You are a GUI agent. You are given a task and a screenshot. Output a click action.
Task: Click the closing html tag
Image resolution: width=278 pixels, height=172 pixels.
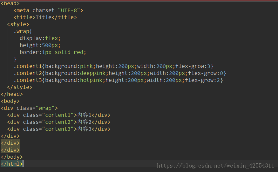12,164
